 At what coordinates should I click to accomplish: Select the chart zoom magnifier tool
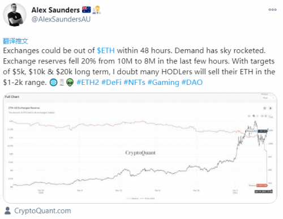[x=254, y=116]
